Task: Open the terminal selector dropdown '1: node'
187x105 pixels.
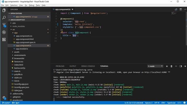Action: point(155,66)
